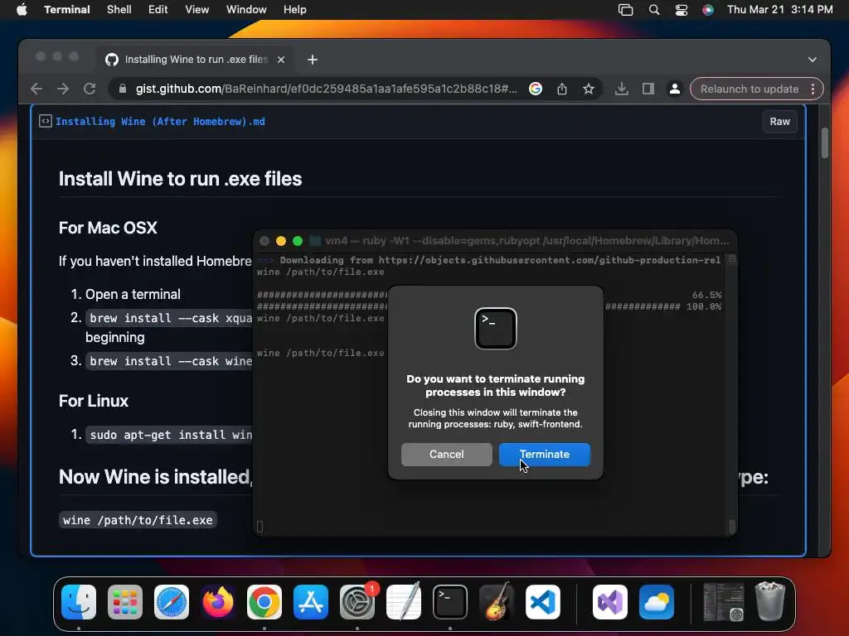Image resolution: width=849 pixels, height=636 pixels.
Task: Open the Terminal menu in the menu bar
Action: click(67, 10)
